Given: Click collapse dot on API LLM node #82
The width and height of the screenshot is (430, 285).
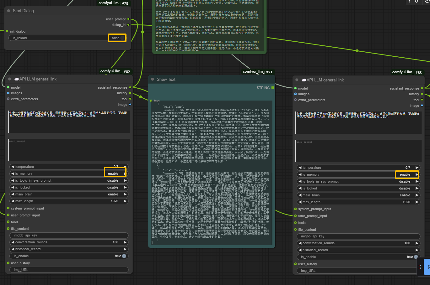Looking at the screenshot, I should point(10,79).
